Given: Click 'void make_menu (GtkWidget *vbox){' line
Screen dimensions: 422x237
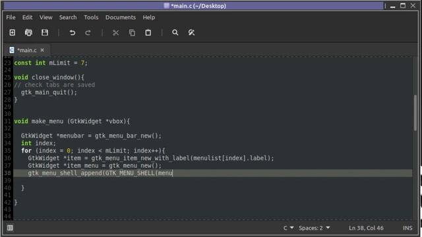Looking at the screenshot, I should [72, 121].
